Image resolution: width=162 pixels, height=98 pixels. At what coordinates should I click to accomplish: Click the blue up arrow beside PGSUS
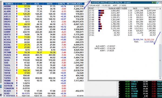17,55
